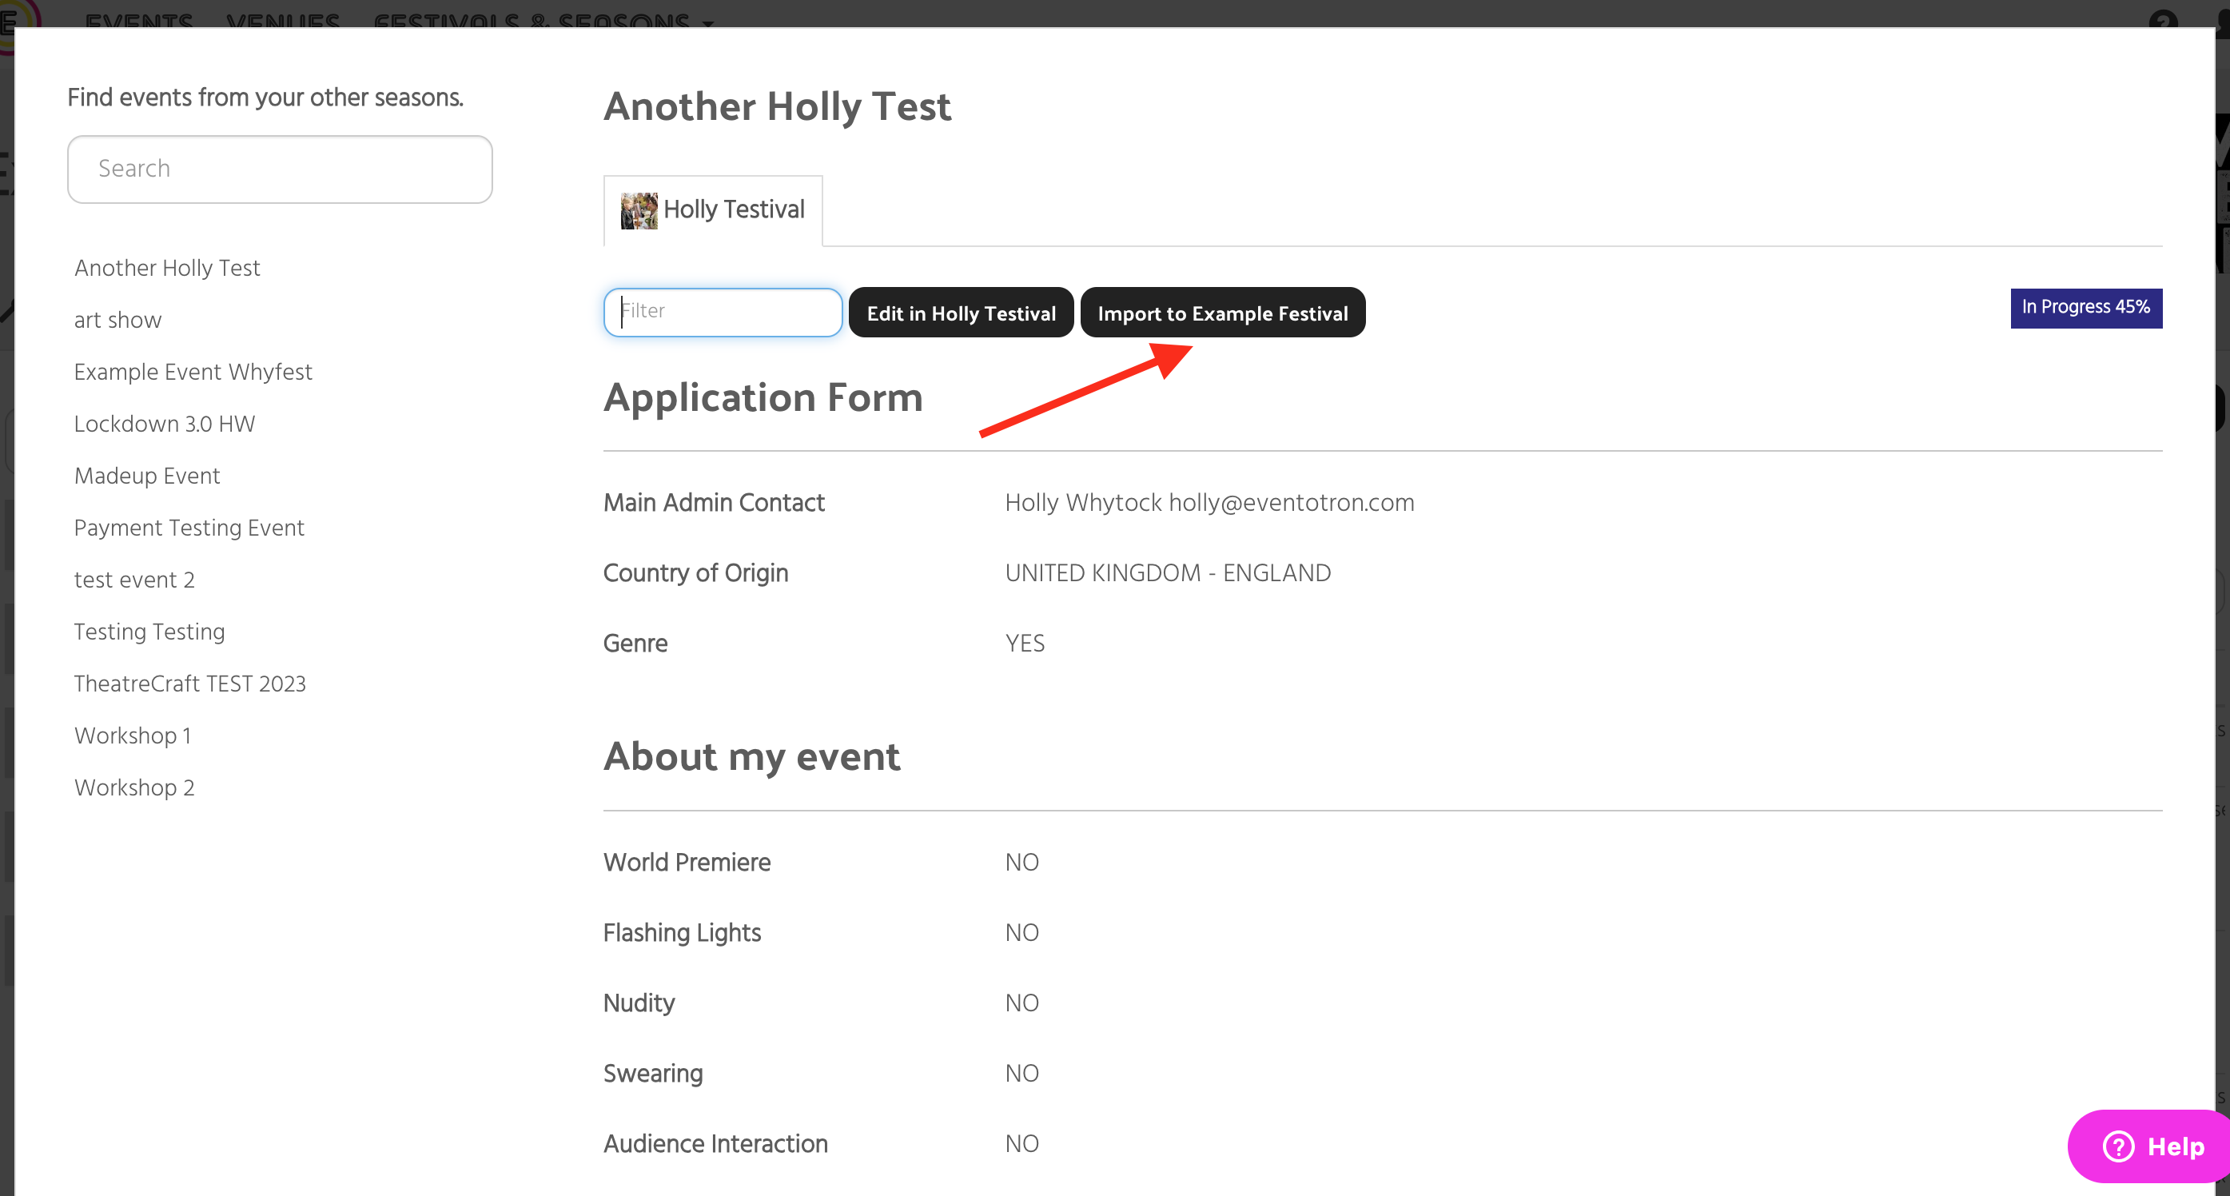Click the Audience Interaction label
The image size is (2230, 1196).
point(715,1144)
